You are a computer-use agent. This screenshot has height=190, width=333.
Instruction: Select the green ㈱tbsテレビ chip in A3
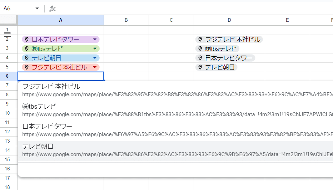pyautogui.click(x=60, y=49)
